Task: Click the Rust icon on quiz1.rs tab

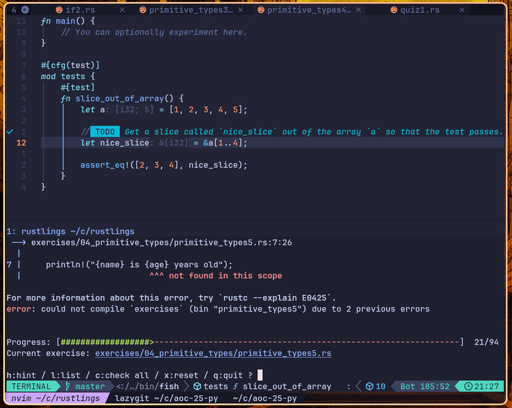Action: point(395,10)
